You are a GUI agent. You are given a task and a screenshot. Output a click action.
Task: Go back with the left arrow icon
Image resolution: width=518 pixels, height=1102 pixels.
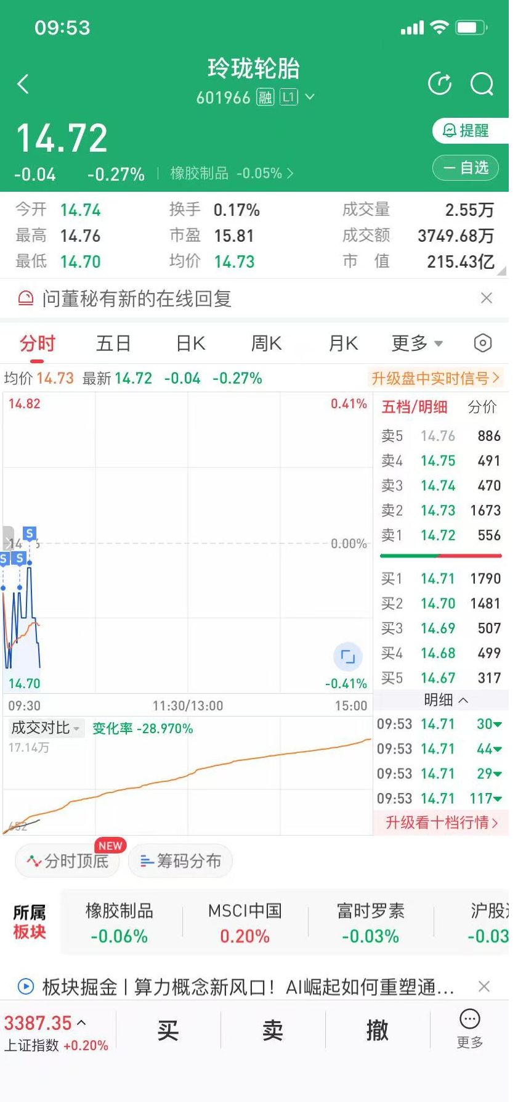pyautogui.click(x=23, y=84)
